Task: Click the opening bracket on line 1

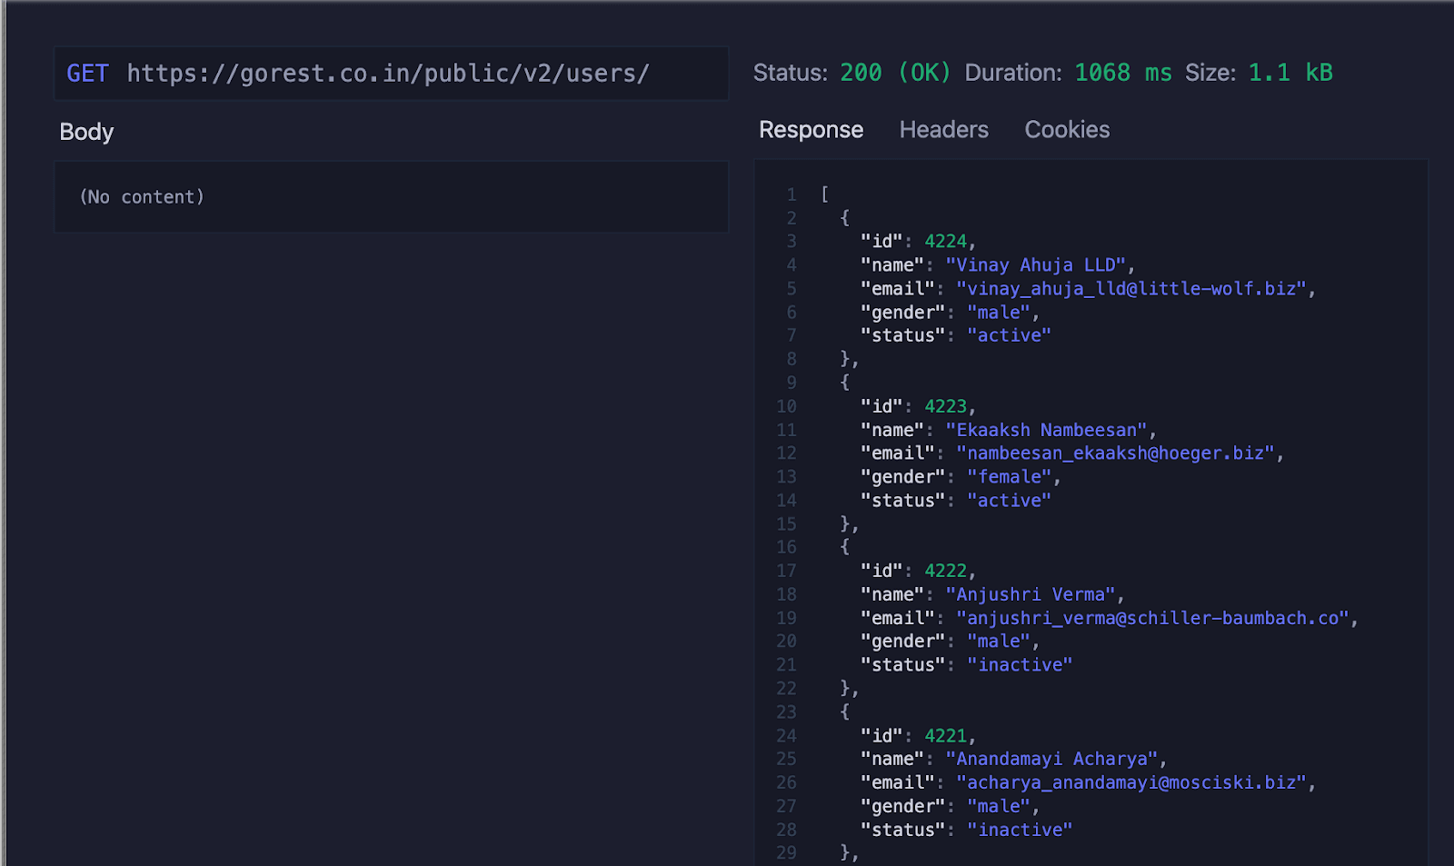Action: pyautogui.click(x=824, y=194)
